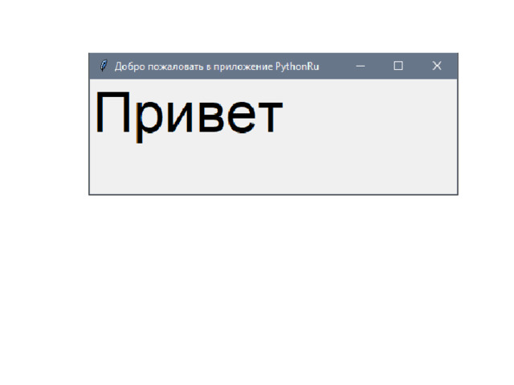Close the PythonRu application window
This screenshot has width=514, height=385.
point(437,66)
